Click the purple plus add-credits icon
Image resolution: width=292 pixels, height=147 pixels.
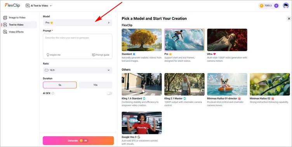tap(276, 5)
